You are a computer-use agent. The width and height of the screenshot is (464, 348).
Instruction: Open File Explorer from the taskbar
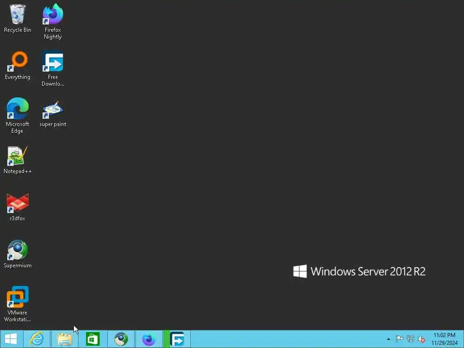tap(64, 339)
